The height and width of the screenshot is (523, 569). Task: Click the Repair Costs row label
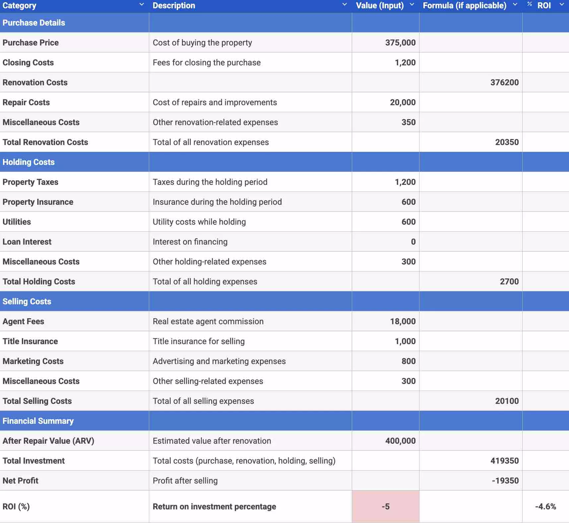(26, 102)
